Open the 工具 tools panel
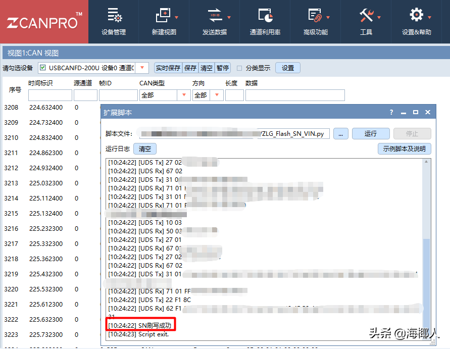450x349 pixels. click(367, 21)
